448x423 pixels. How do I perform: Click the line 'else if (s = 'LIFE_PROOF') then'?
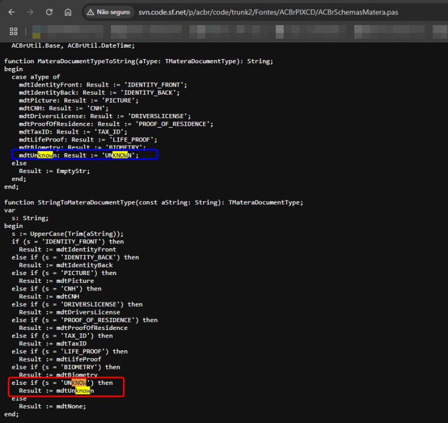(69, 351)
